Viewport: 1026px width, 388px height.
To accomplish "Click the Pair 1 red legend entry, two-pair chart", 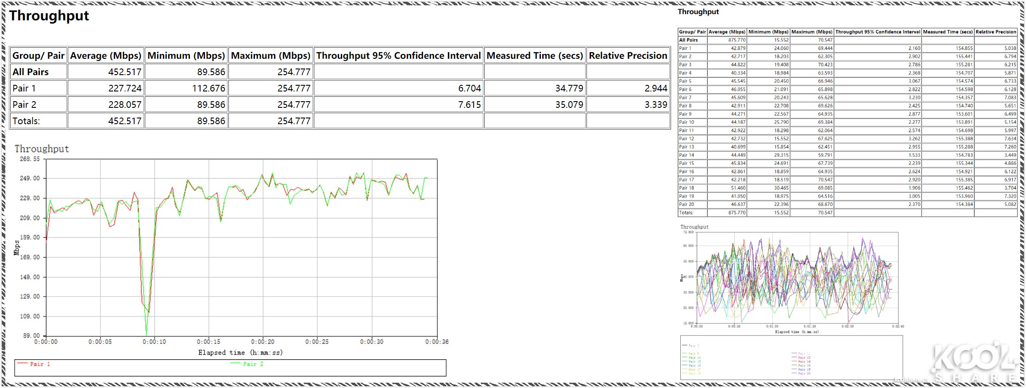I will click(x=34, y=364).
